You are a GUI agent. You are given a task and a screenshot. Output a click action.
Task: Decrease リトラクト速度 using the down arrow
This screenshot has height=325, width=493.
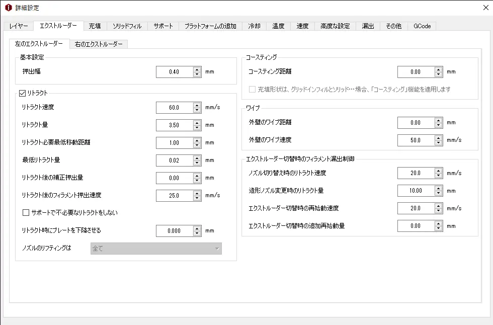point(197,110)
